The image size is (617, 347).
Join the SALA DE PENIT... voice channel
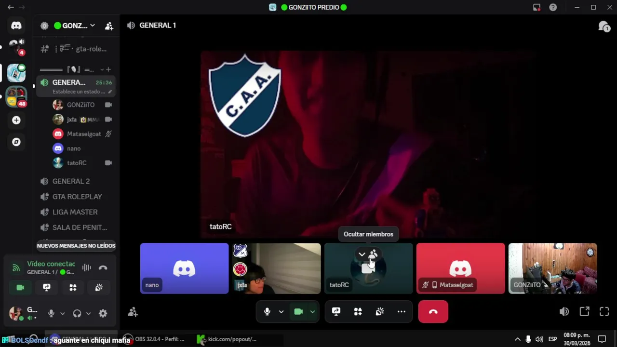(x=76, y=227)
